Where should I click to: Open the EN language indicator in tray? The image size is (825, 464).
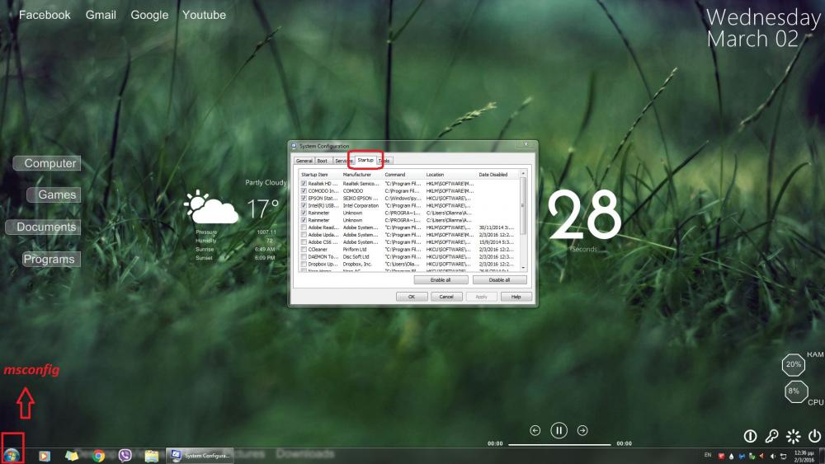[x=708, y=455]
